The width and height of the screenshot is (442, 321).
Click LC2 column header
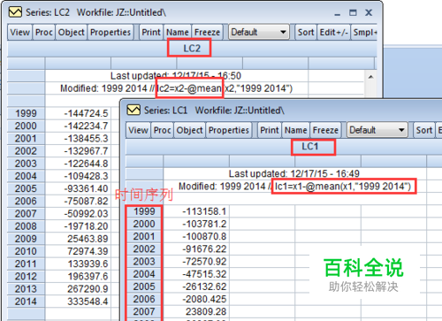pos(192,49)
